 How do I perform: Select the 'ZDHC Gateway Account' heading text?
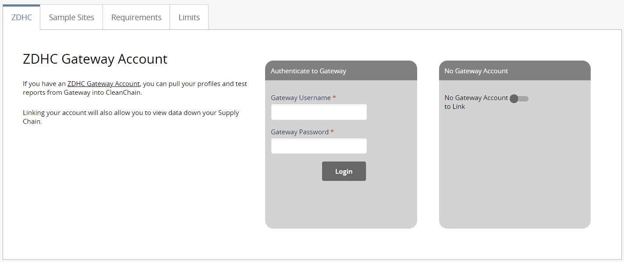coord(95,59)
